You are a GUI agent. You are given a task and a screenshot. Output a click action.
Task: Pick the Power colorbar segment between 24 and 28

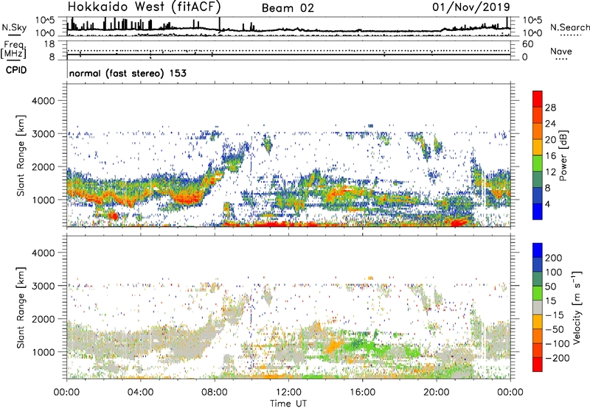tap(538, 116)
